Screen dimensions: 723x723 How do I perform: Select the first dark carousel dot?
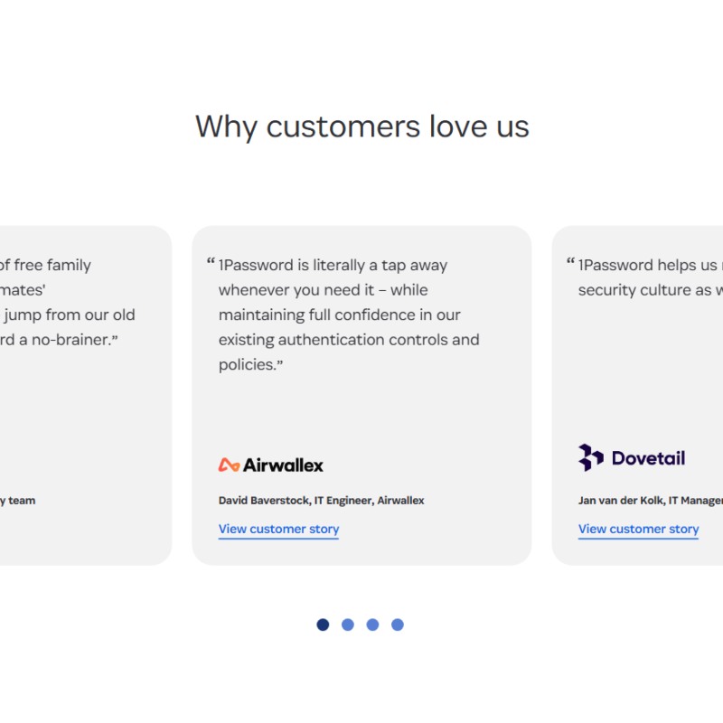(323, 624)
